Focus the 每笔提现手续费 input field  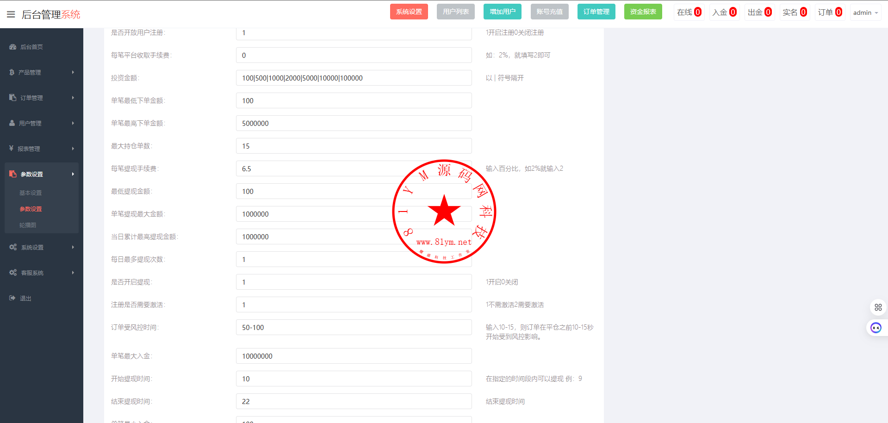(354, 168)
